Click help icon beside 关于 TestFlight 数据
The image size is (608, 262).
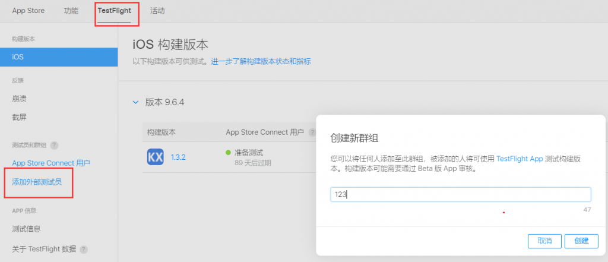click(83, 250)
